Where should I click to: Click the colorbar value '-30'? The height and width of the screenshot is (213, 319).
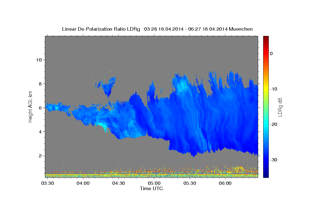click(x=274, y=160)
